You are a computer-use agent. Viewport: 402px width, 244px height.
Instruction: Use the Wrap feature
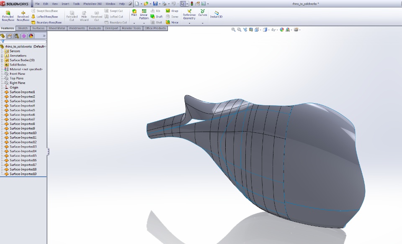coord(172,11)
